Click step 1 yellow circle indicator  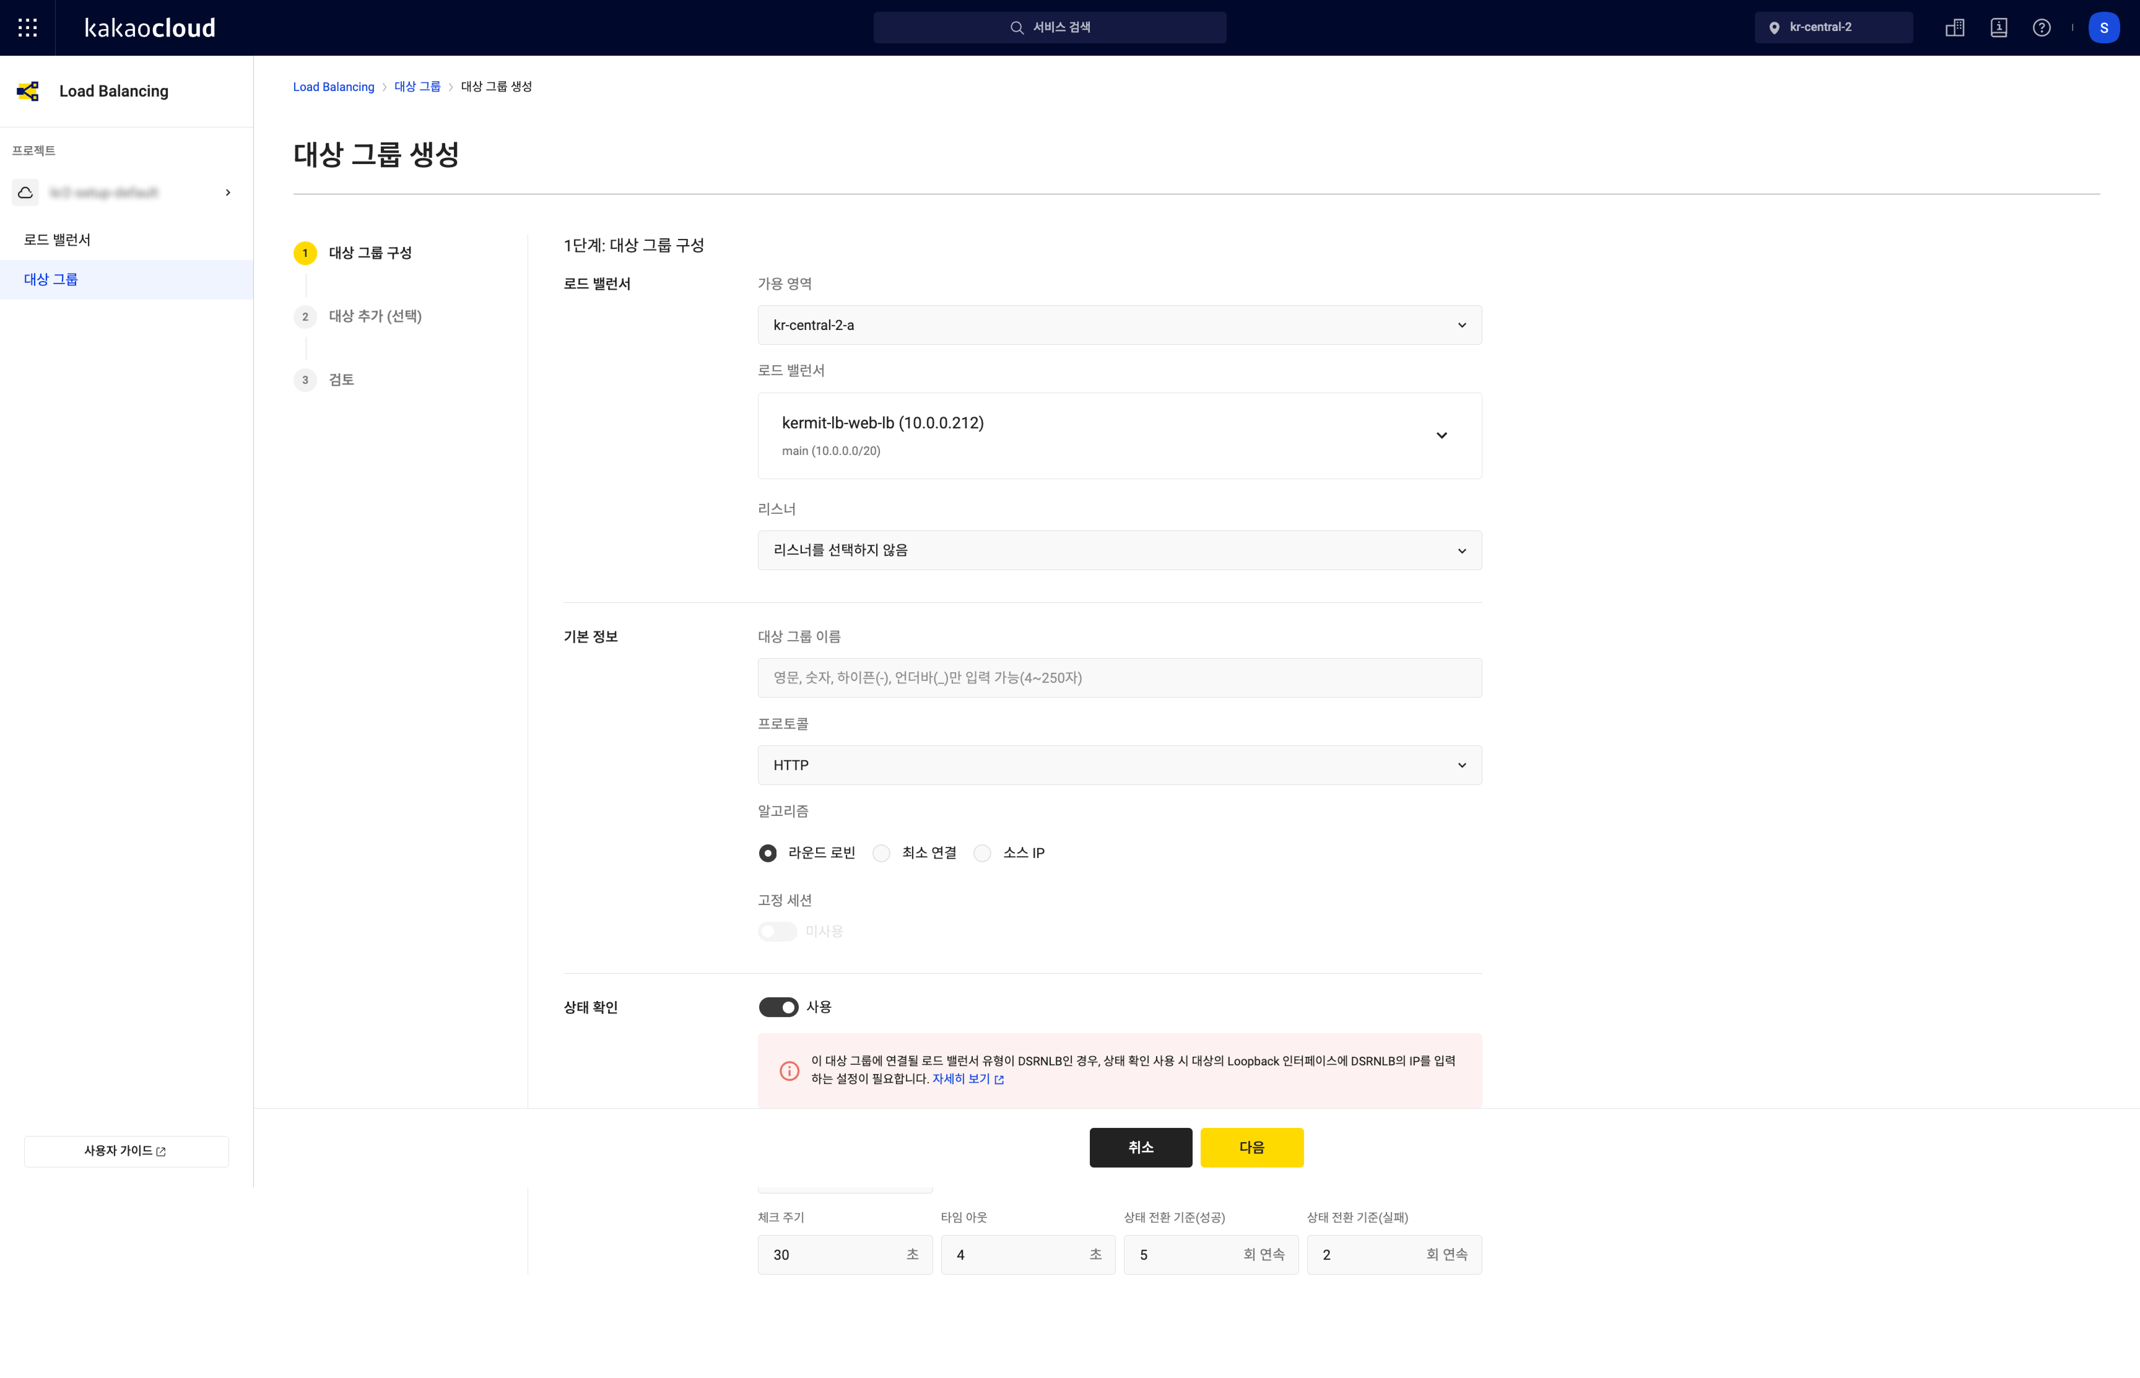pos(305,253)
